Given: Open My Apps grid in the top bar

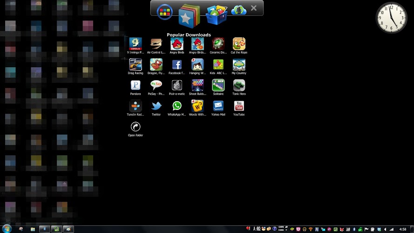Looking at the screenshot, I should pyautogui.click(x=165, y=12).
